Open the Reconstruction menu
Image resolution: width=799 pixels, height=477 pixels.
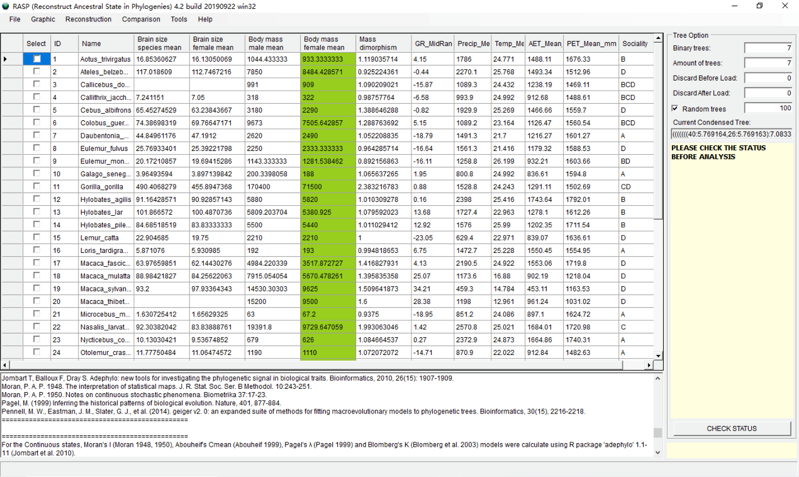tap(89, 19)
